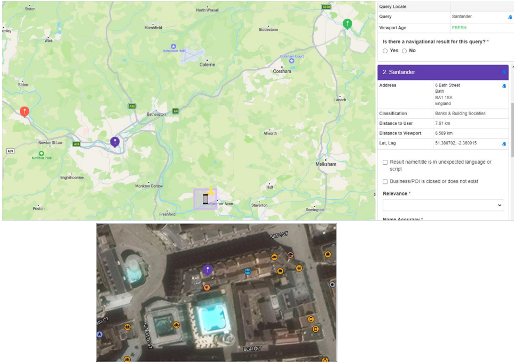Image resolution: width=514 pixels, height=363 pixels.
Task: Select the purple pin on the road map
Action: [x=115, y=142]
